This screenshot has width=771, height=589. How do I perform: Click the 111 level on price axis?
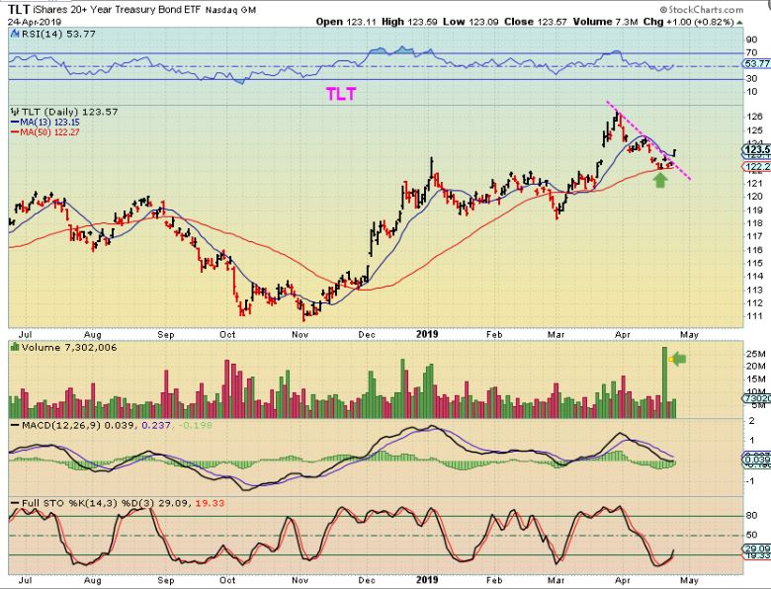pyautogui.click(x=754, y=316)
